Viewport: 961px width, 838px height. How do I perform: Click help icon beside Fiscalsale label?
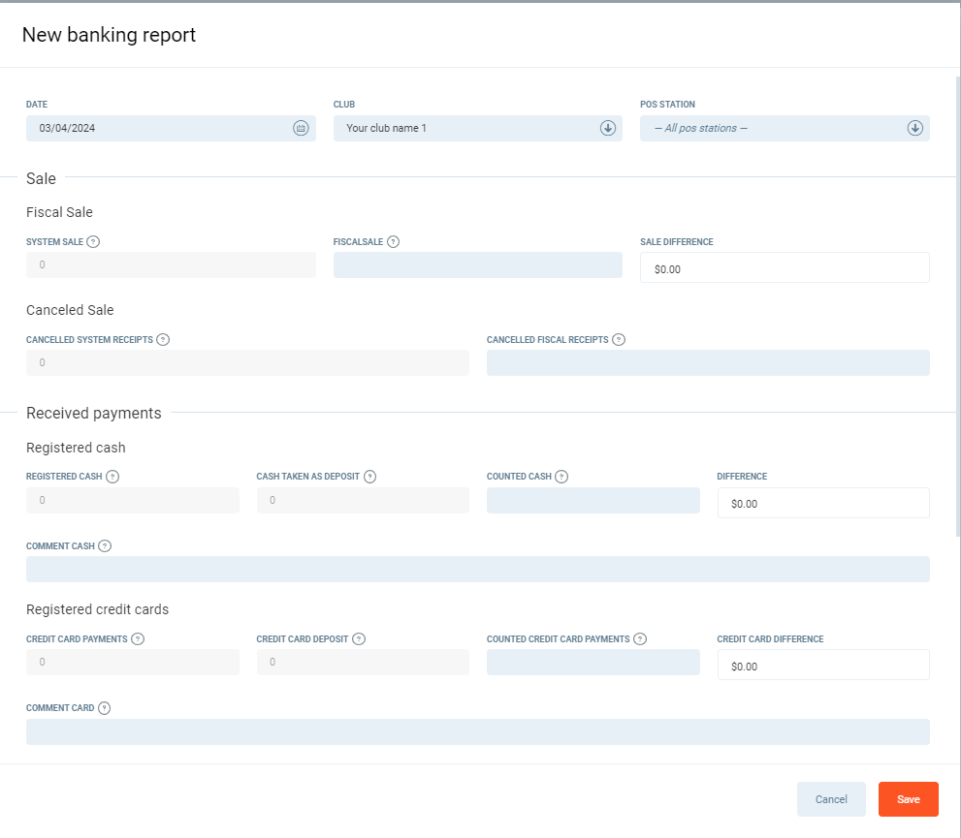[x=393, y=242]
